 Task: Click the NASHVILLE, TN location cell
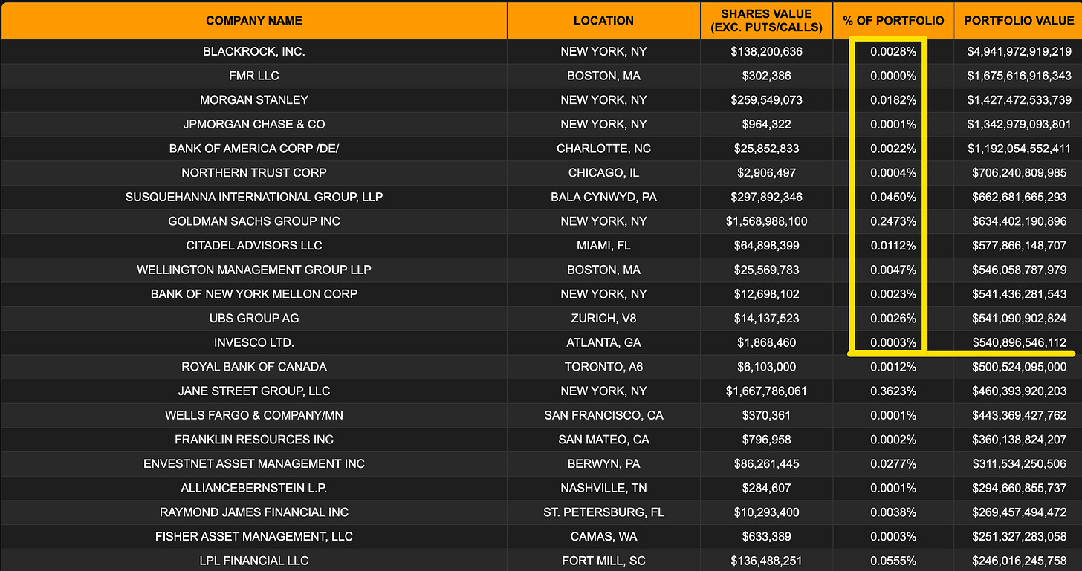tap(603, 488)
